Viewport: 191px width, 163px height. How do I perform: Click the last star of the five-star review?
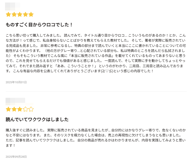tap(31, 15)
